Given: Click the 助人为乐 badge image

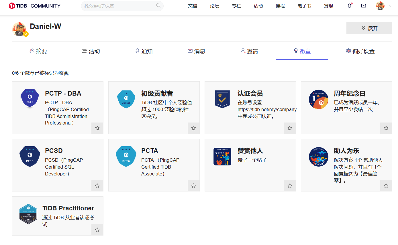Looking at the screenshot, I should tap(319, 157).
